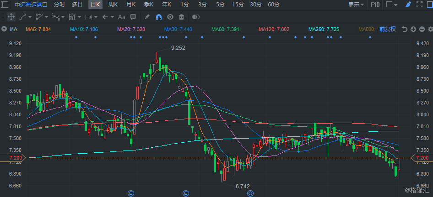Activate the magnet snap tool
This screenshot has height=197, width=433.
coord(159,17)
